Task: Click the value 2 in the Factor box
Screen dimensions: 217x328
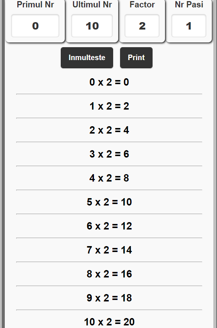Action: pos(142,26)
